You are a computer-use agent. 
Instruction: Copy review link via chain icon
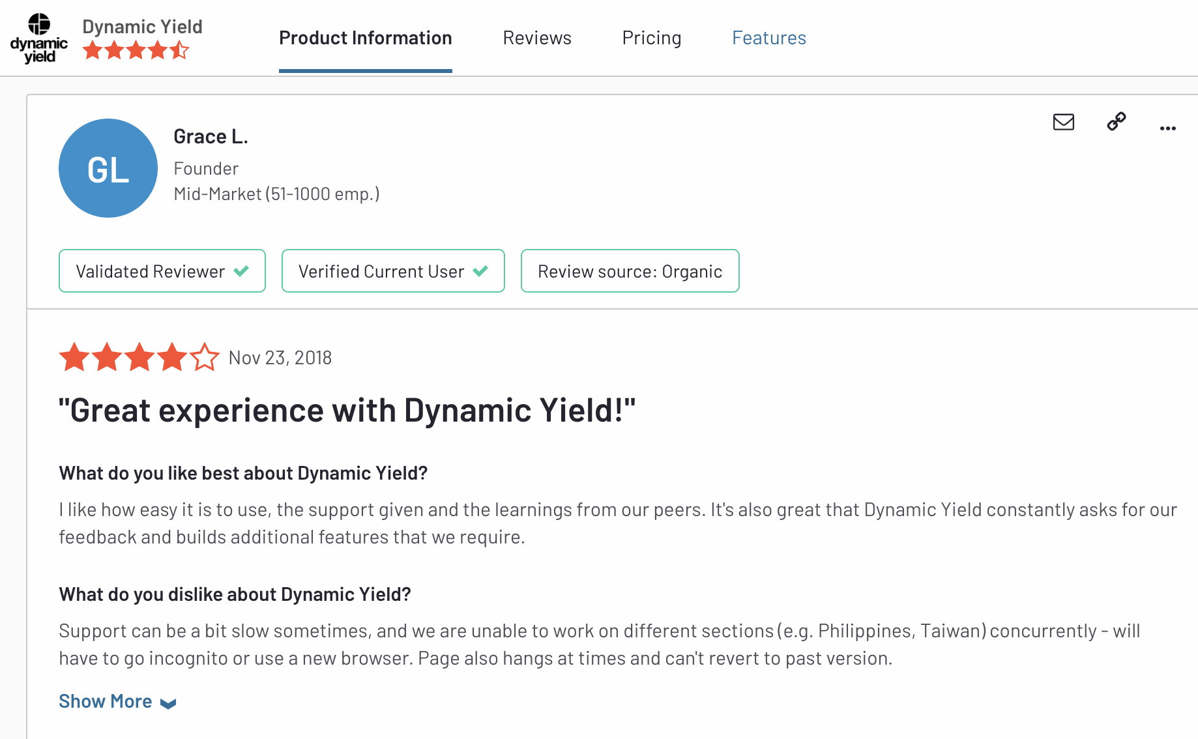pos(1117,121)
